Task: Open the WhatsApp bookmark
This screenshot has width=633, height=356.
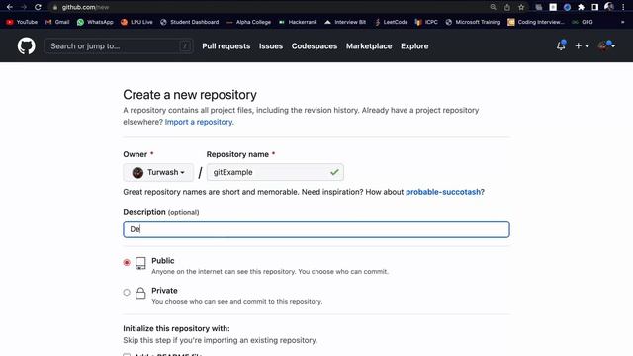Action: [x=95, y=22]
